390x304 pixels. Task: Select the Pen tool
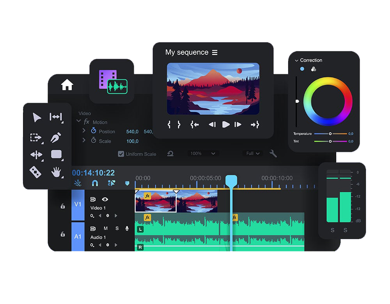(x=56, y=138)
